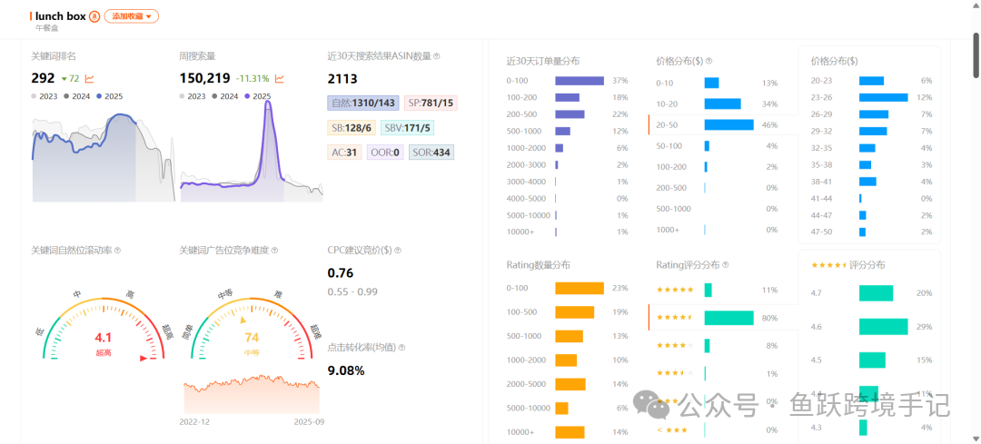Click CPC bid value 0.76
The image size is (981, 444).
(341, 273)
